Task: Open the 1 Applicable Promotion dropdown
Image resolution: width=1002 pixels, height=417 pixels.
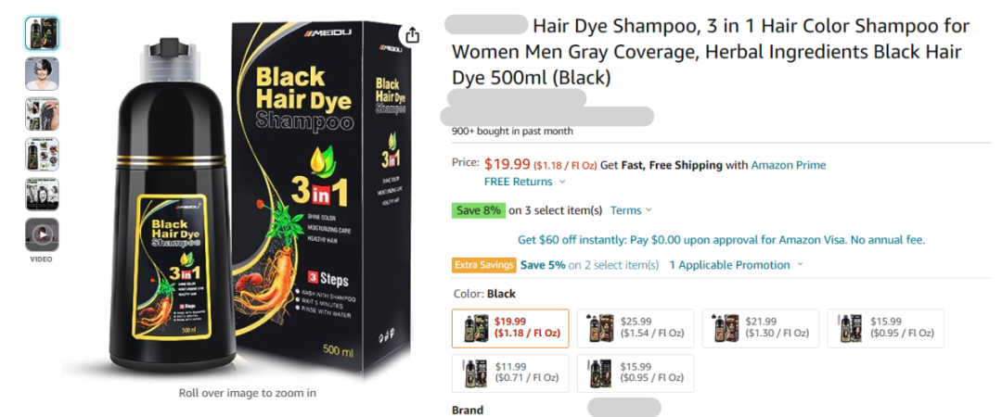Action: [736, 265]
